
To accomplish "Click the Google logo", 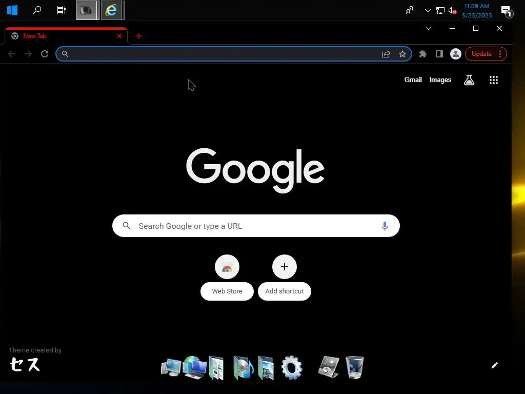I will coord(255,170).
